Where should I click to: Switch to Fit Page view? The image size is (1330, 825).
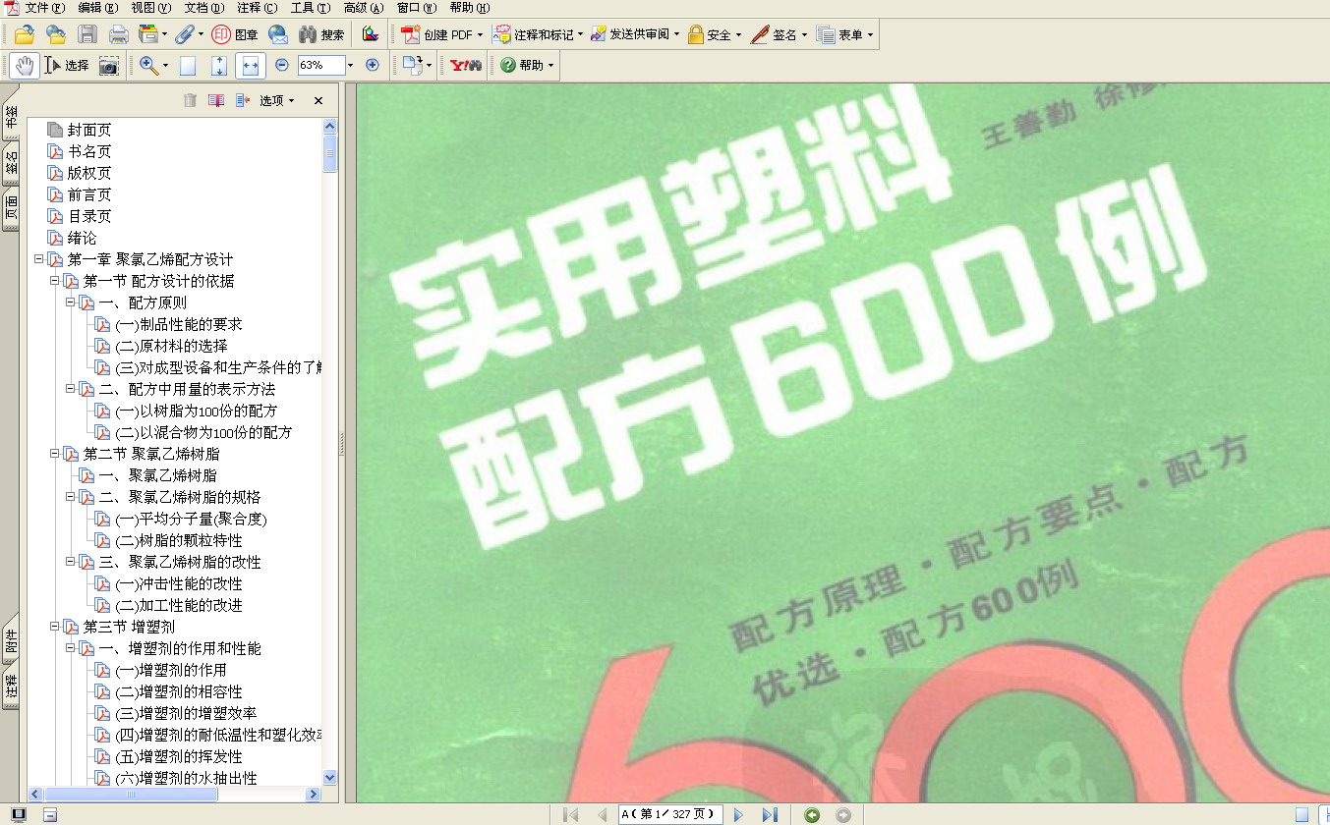[219, 66]
